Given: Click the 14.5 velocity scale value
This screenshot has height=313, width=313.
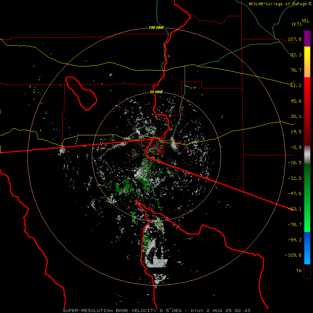Looking at the screenshot, I should (x=296, y=132).
